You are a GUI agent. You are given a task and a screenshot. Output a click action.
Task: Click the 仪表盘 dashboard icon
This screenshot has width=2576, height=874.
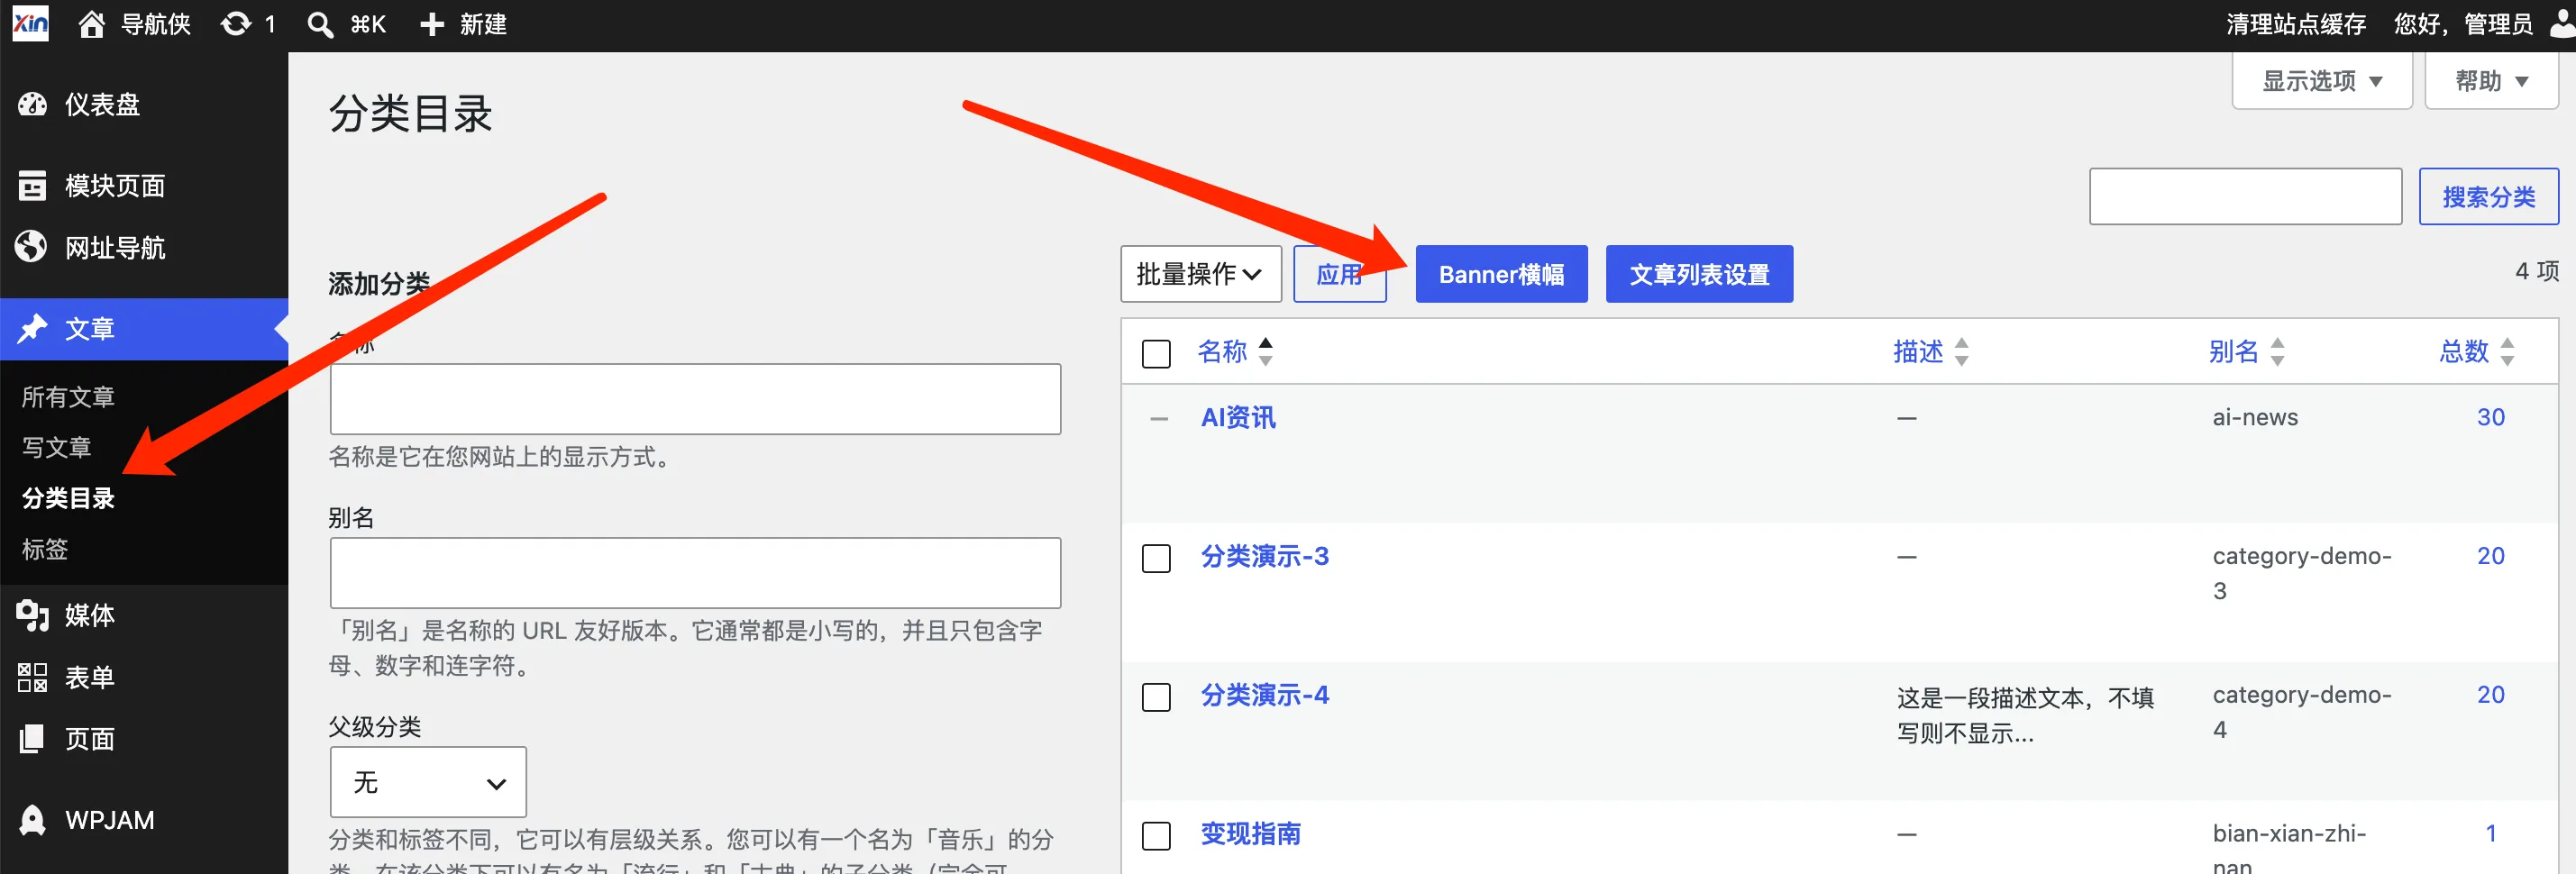click(32, 104)
